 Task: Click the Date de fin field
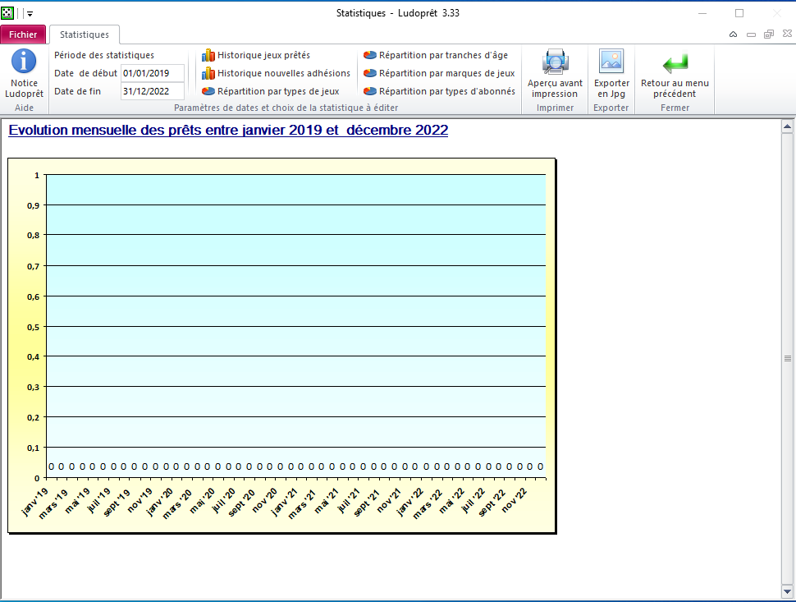pos(152,91)
